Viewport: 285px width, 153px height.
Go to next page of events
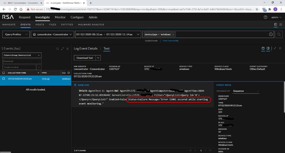click(205, 151)
